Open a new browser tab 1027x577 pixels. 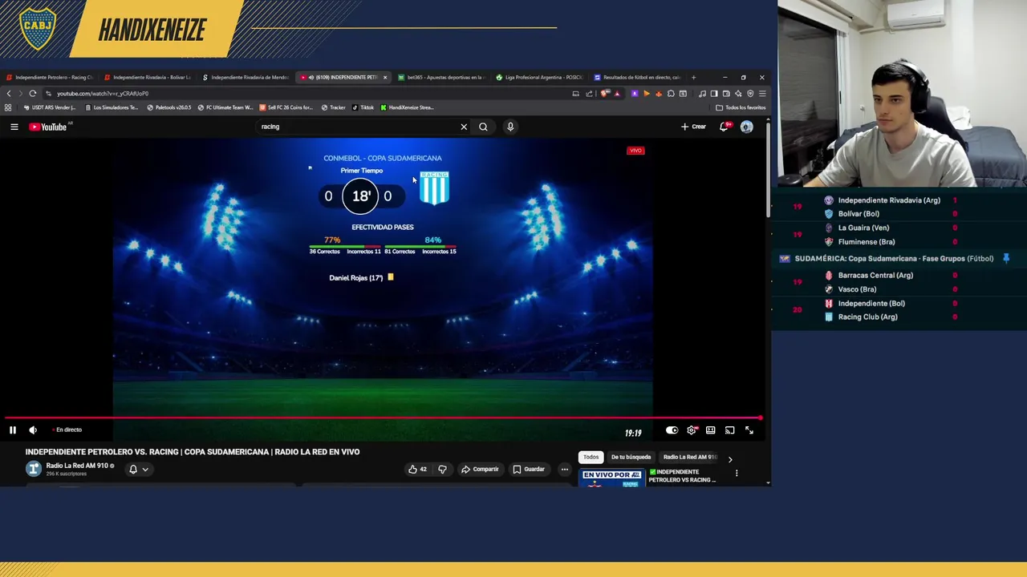pos(693,78)
